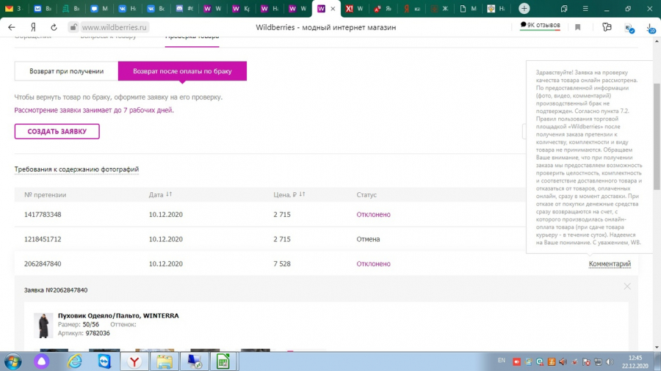The width and height of the screenshot is (661, 371).
Task: Open the remote desktop taskbar icon
Action: click(x=195, y=361)
